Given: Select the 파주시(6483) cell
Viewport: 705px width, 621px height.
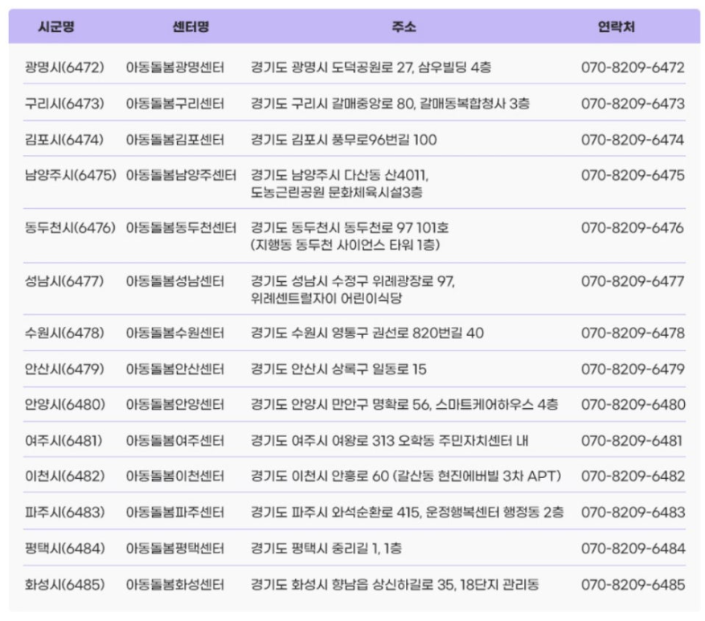Looking at the screenshot, I should [65, 513].
